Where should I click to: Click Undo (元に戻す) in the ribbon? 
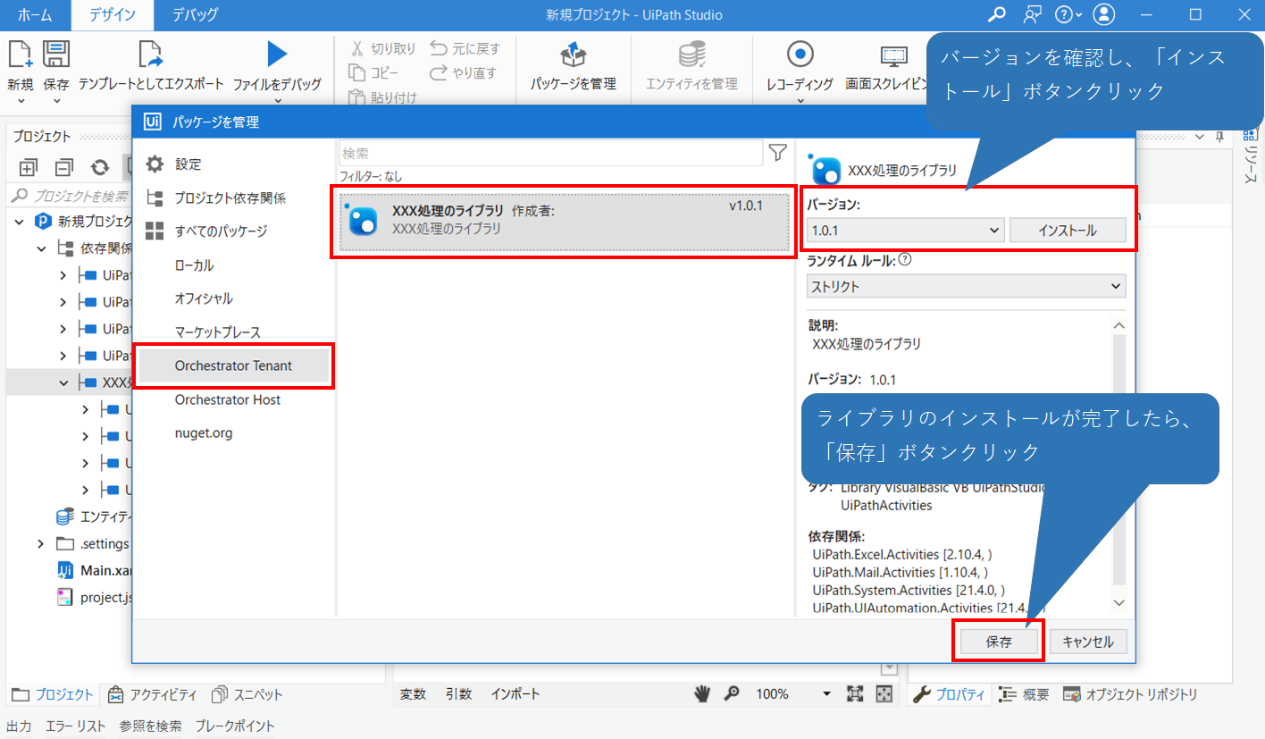coord(465,48)
